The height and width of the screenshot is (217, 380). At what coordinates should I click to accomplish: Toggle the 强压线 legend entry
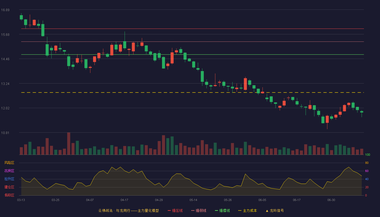tap(175, 210)
